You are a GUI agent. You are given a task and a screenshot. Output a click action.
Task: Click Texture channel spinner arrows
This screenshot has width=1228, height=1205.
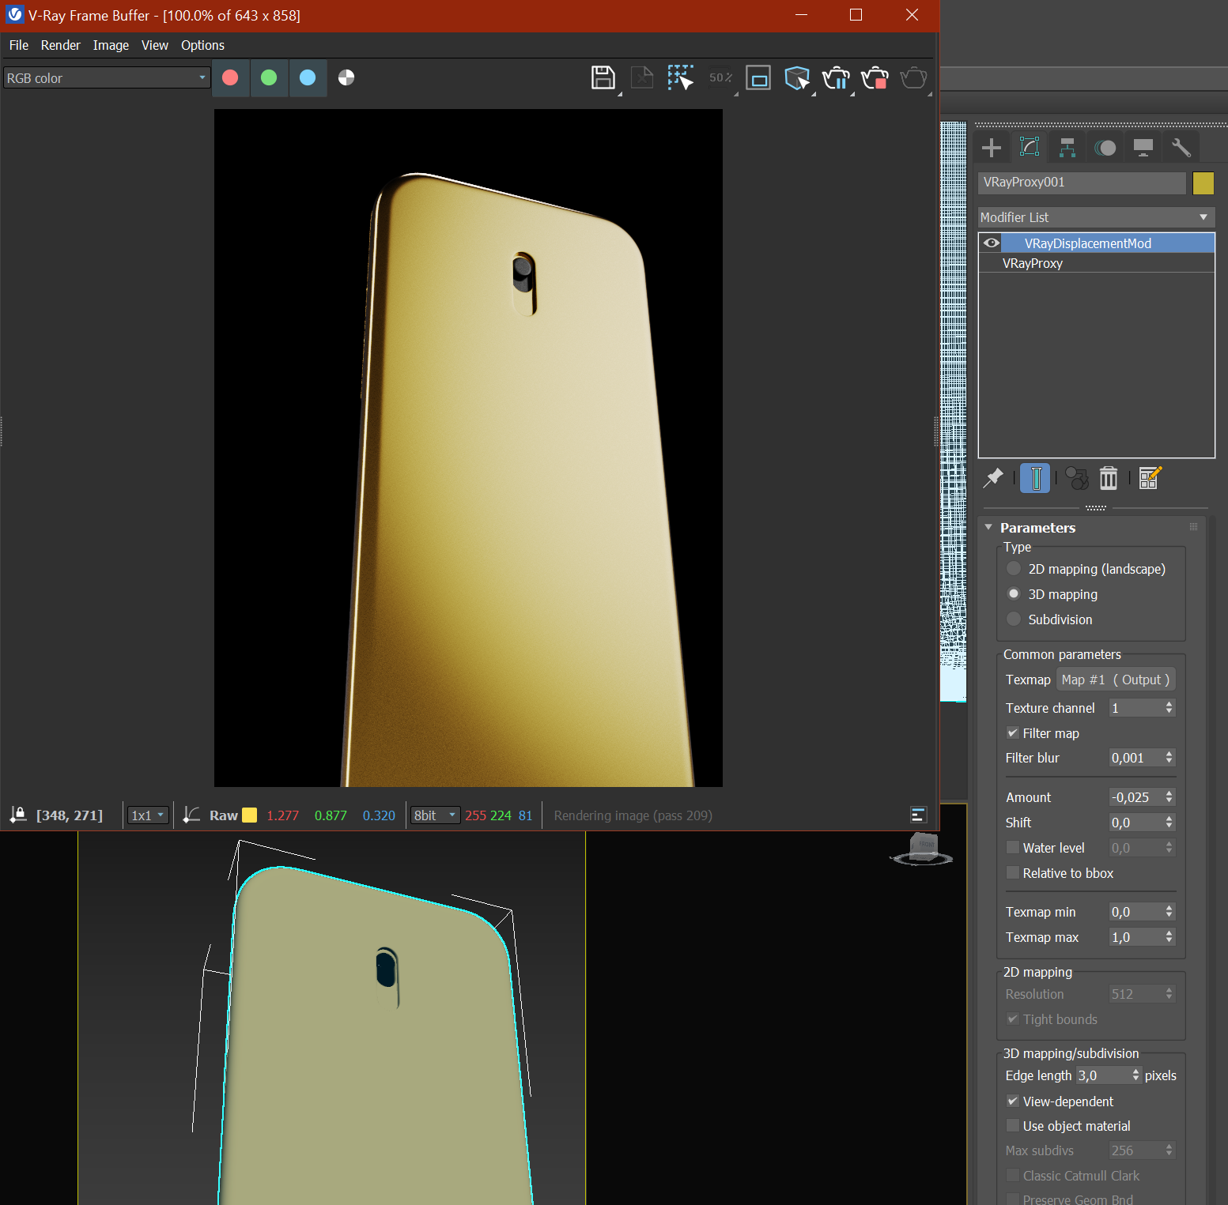1169,708
